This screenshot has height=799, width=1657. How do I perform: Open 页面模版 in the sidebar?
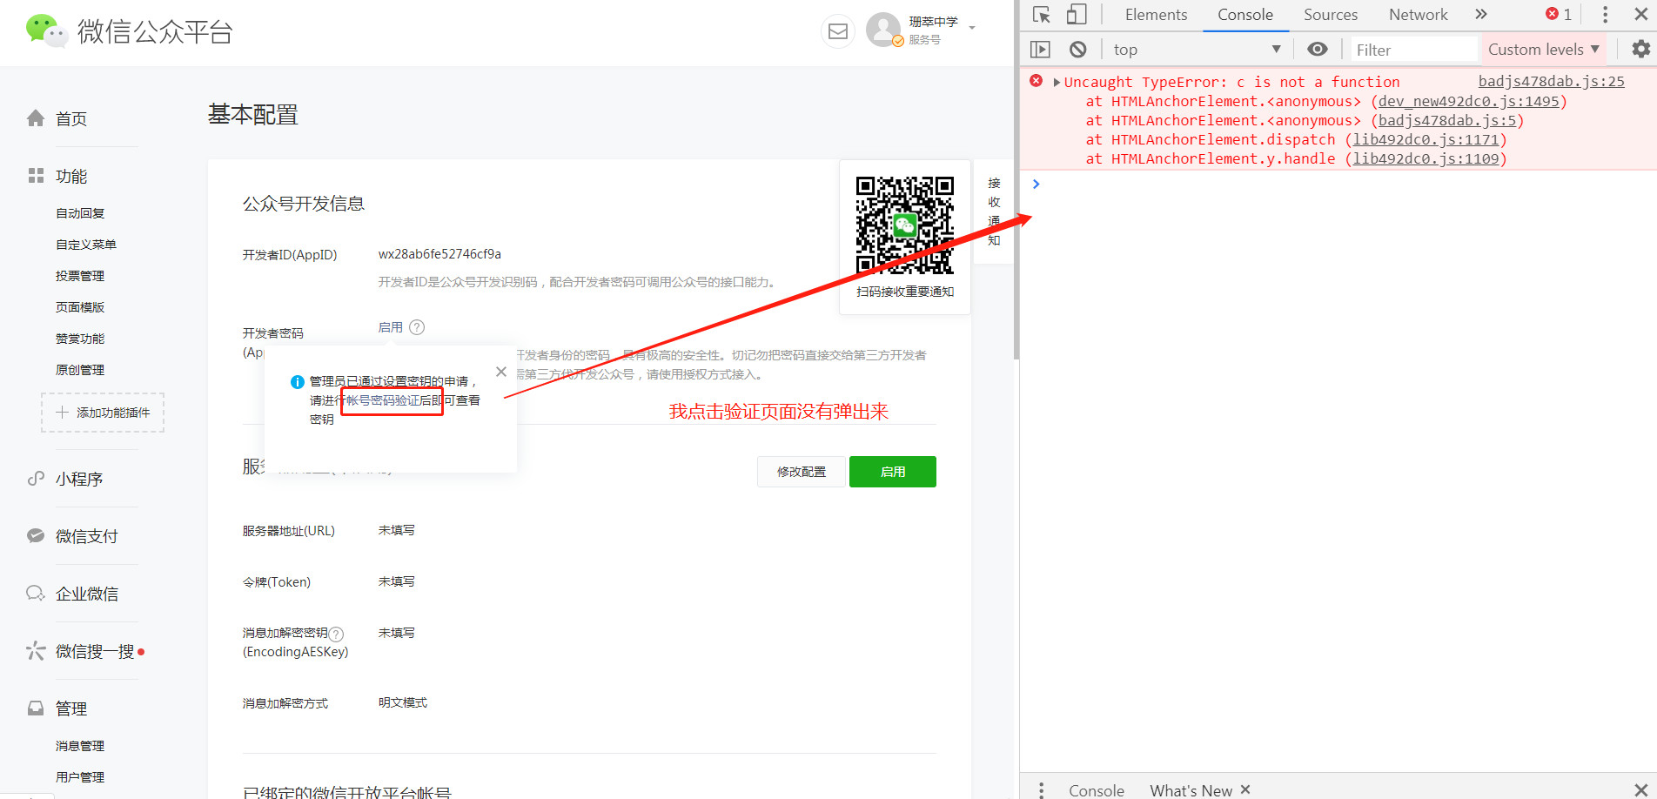[80, 307]
